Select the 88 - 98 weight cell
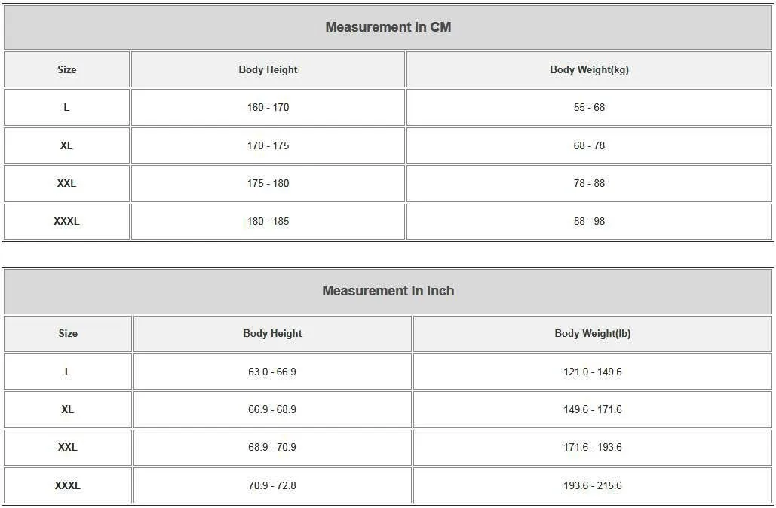The image size is (776, 508). 589,221
